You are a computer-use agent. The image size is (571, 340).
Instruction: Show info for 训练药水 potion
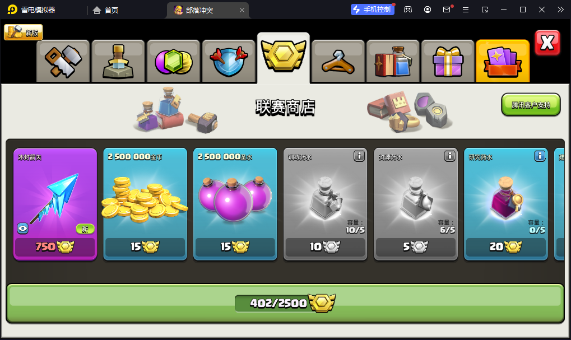point(359,156)
